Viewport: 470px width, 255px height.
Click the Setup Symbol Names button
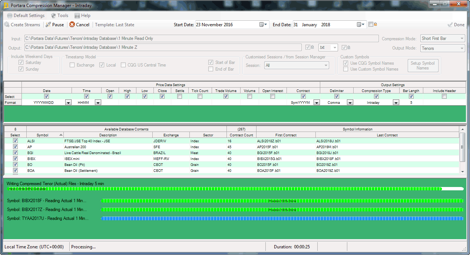pos(423,66)
